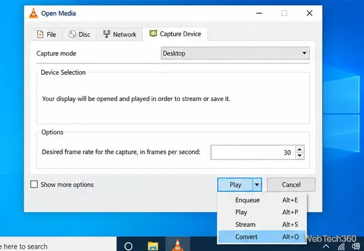Click the Cancel button

(x=291, y=185)
